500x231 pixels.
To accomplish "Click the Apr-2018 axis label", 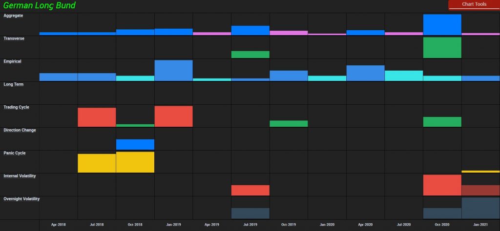I will pyautogui.click(x=59, y=225).
